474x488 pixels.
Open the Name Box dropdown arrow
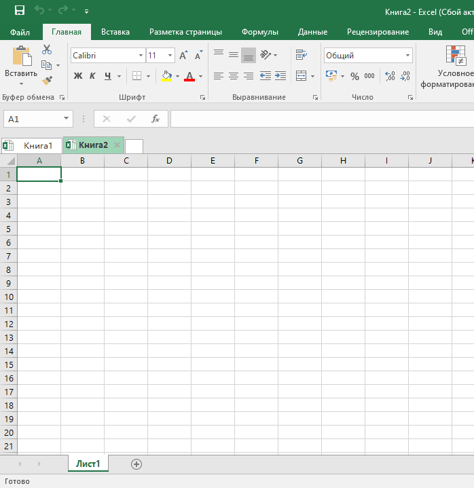66,119
